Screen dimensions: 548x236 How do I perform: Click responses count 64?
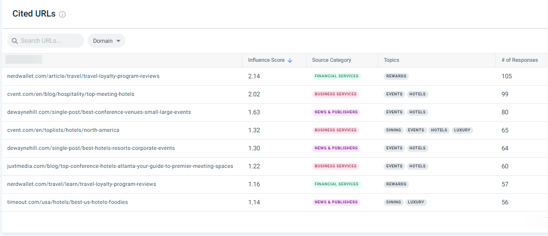[x=505, y=148]
